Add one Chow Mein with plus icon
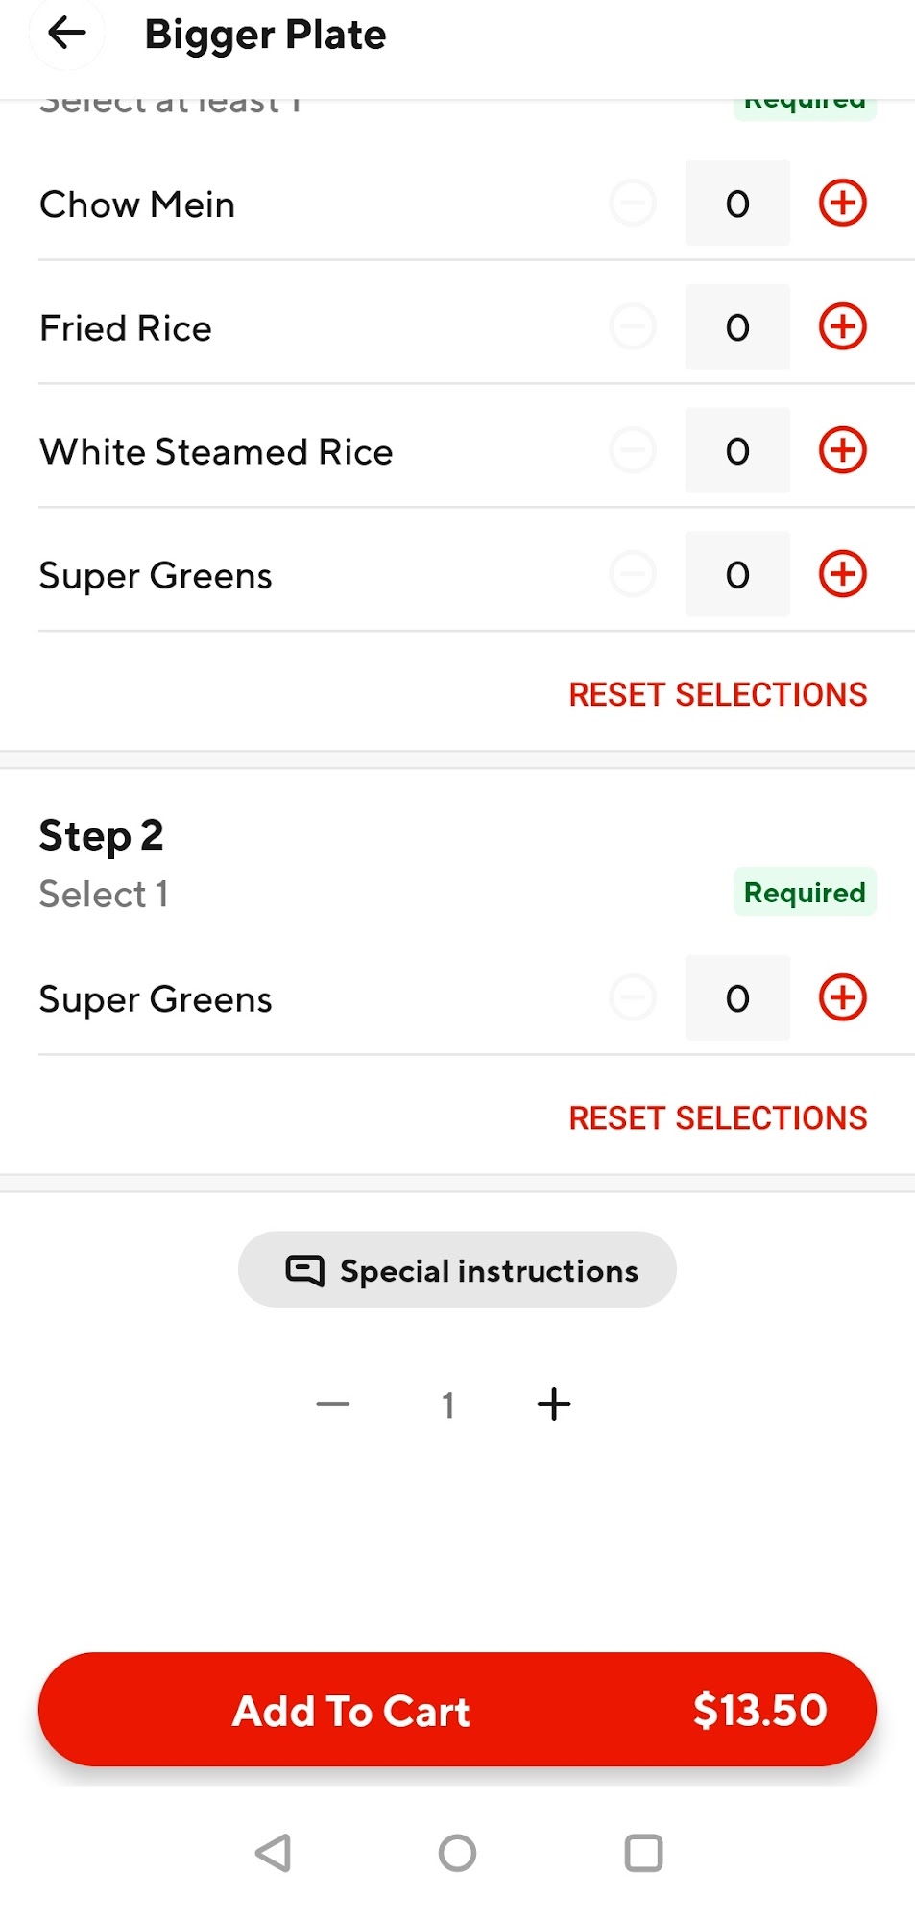The height and width of the screenshot is (1920, 915). [842, 204]
